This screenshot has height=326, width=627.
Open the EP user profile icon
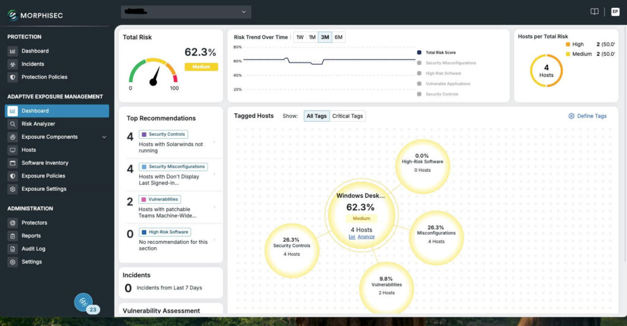pyautogui.click(x=615, y=12)
